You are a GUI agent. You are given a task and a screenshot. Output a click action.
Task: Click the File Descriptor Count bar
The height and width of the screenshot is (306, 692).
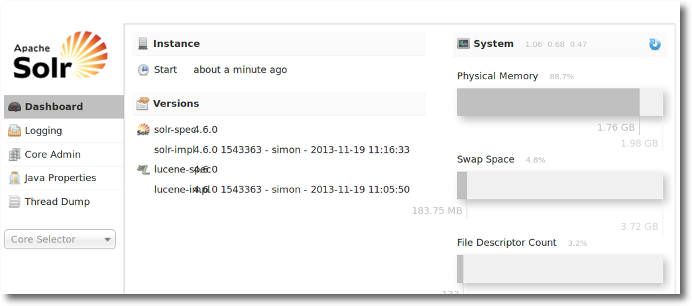point(559,269)
